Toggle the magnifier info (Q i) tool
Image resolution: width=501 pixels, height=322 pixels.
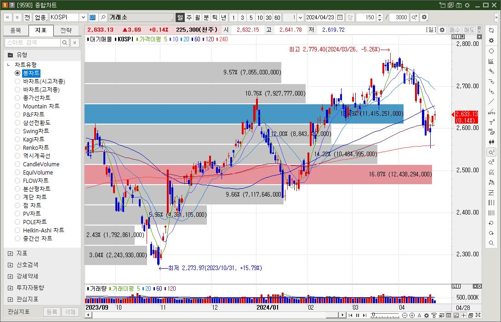tap(491, 152)
